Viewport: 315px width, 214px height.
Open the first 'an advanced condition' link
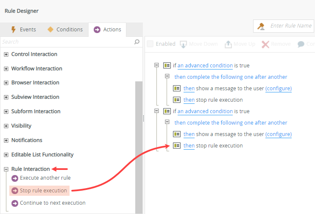coord(205,66)
